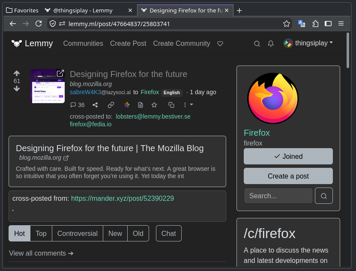
Task: Open the Favorites bookmarks folder
Action: pyautogui.click(x=22, y=10)
